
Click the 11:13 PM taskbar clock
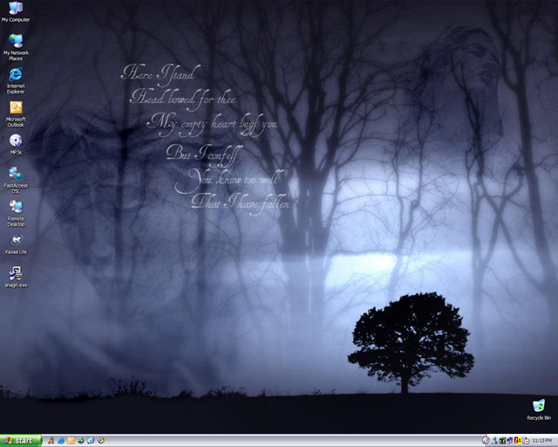(542, 441)
